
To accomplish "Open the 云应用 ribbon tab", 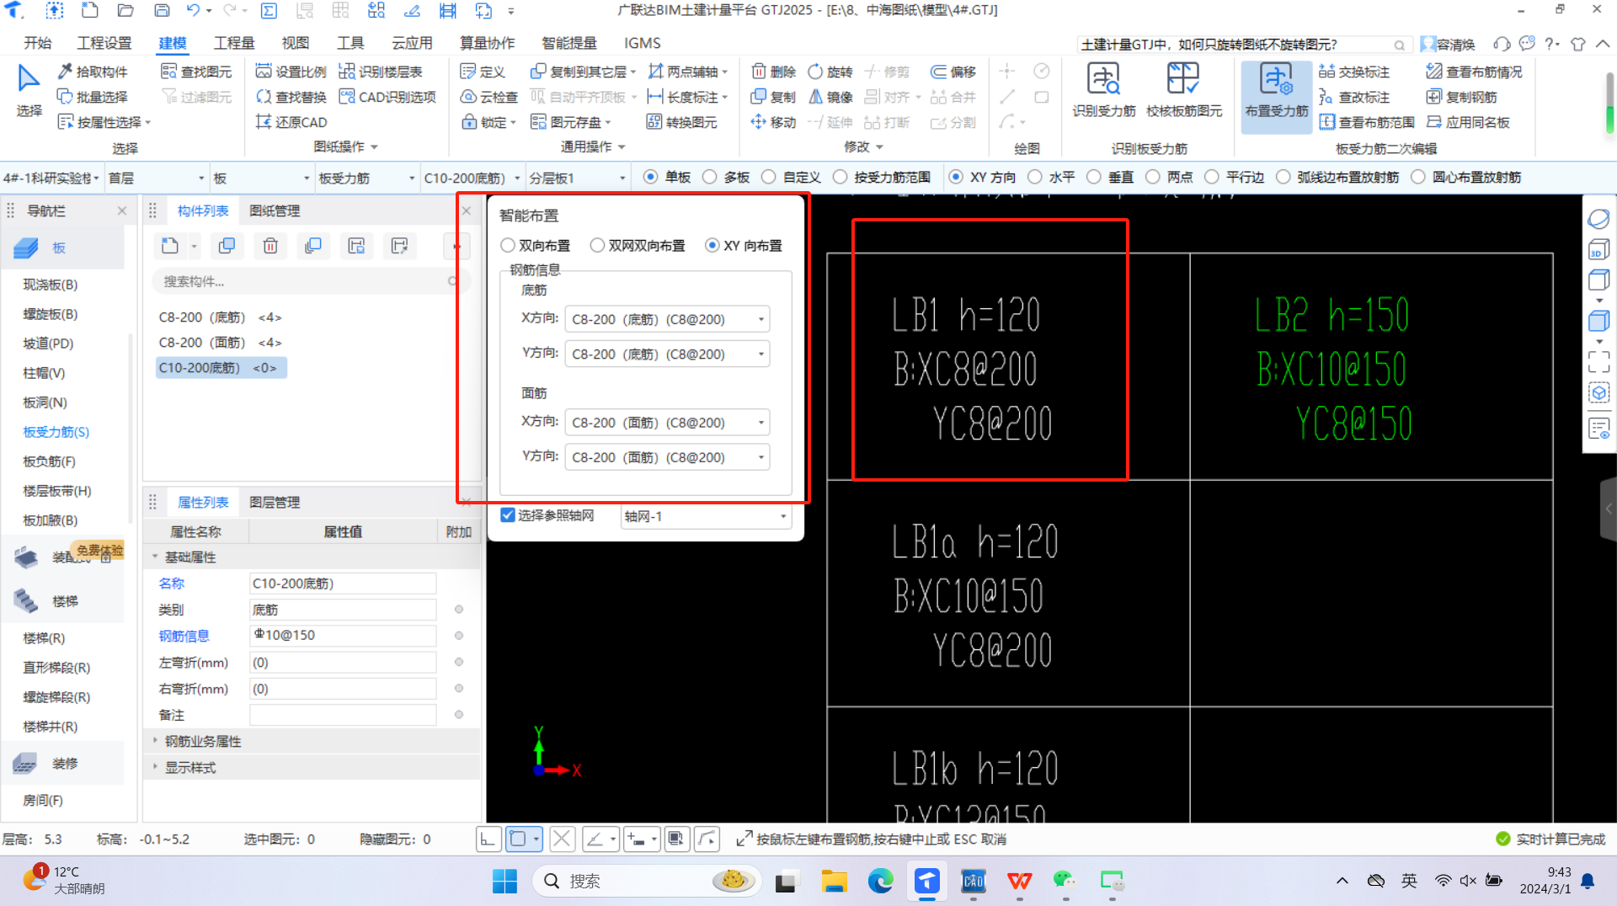I will 412,43.
